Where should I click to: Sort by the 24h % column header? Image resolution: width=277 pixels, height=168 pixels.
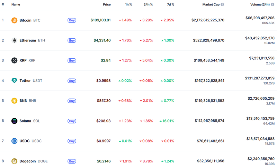(x=148, y=5)
